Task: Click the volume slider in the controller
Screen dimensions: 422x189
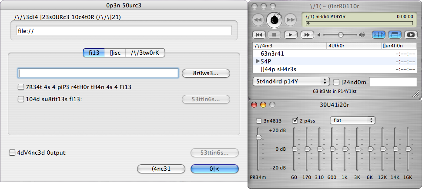Action: [x=341, y=34]
